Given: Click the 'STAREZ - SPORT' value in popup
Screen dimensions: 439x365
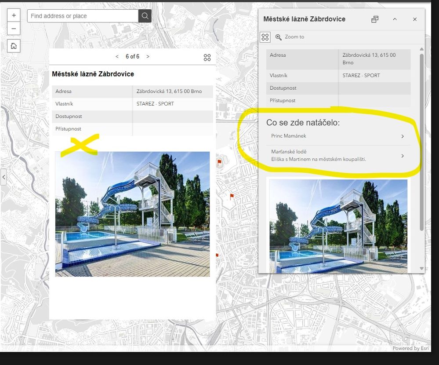Looking at the screenshot, I should (x=361, y=75).
